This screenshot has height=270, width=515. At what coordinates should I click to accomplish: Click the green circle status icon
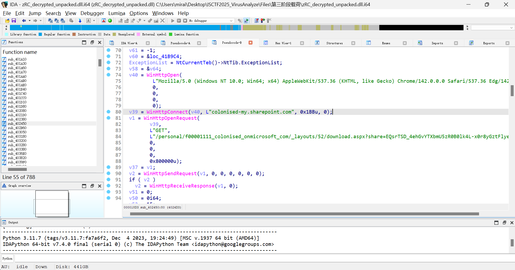(110, 21)
